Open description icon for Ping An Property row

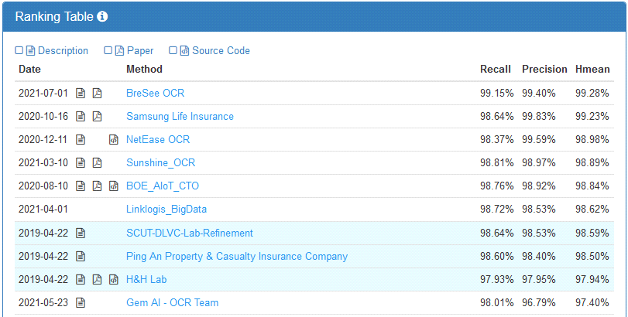tap(81, 256)
